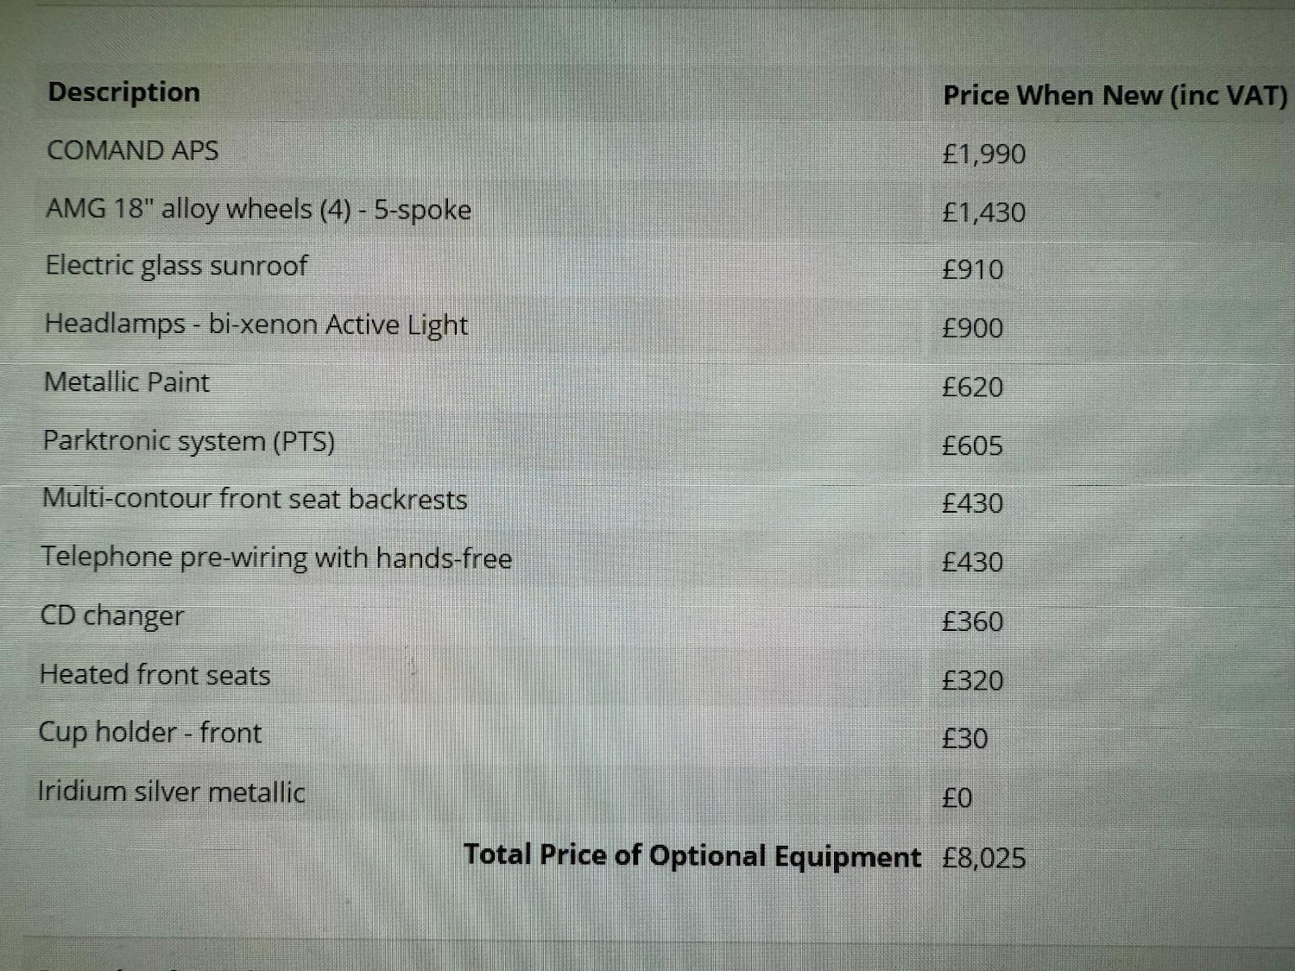Click the Cup holder - front entry

(150, 733)
